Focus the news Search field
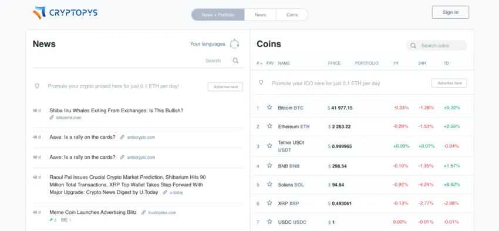 pos(213,61)
